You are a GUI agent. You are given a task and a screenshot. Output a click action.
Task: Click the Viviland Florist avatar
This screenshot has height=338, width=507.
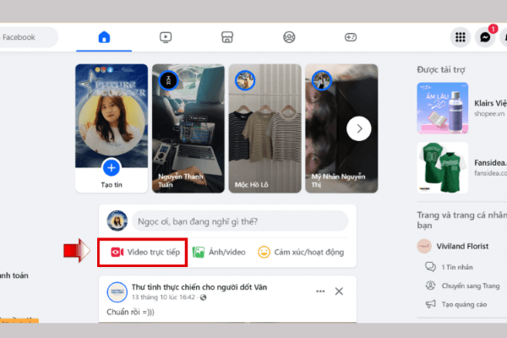(424, 247)
